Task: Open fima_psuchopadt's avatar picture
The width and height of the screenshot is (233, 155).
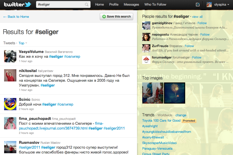Action: (x=10, y=123)
